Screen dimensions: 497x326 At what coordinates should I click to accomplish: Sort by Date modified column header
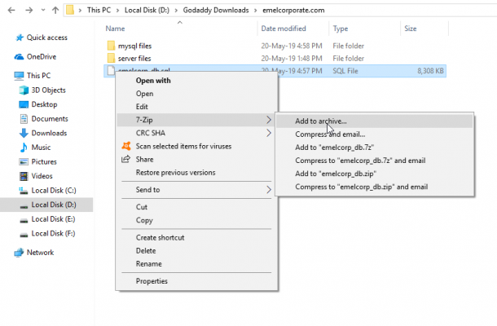click(x=282, y=28)
